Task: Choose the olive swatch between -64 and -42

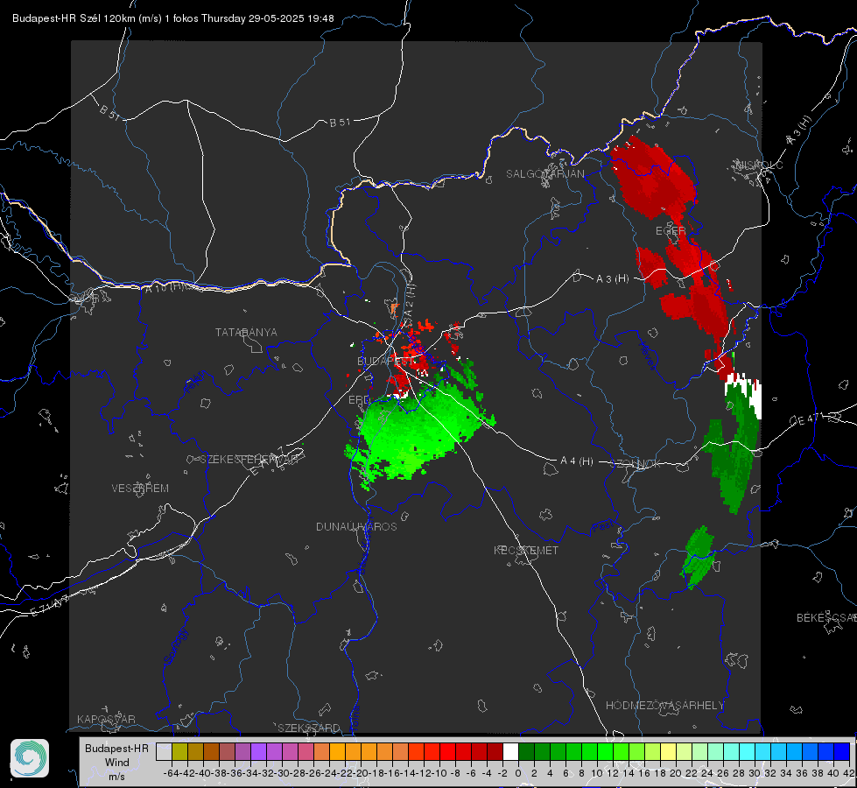Action: click(179, 751)
